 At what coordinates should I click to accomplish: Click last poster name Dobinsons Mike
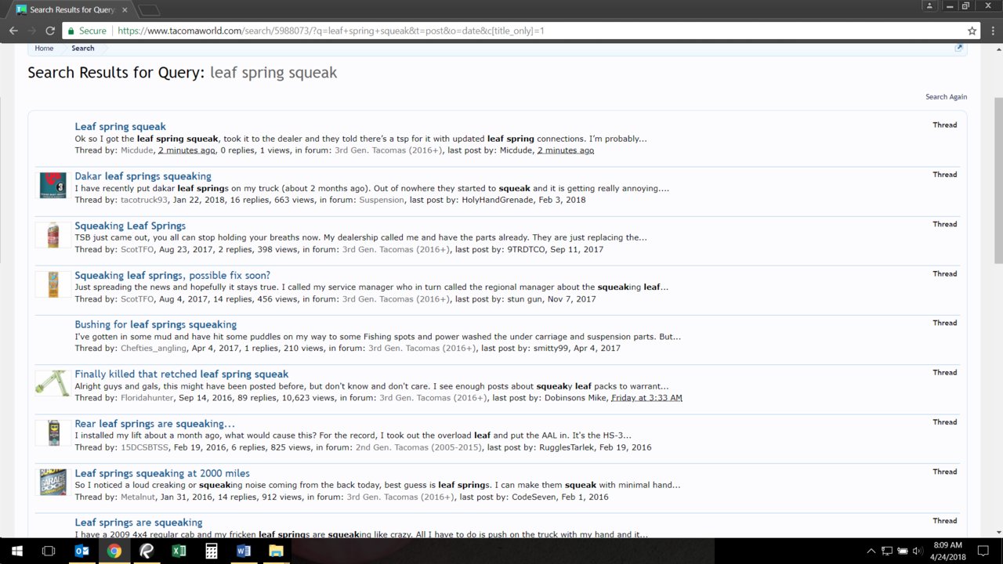(x=574, y=398)
